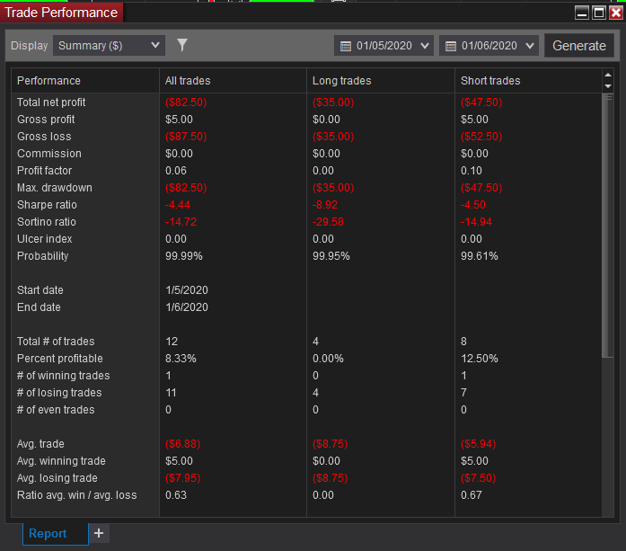Viewport: 626px width, 551px height.
Task: Select the Gross profit row label
Action: (46, 120)
